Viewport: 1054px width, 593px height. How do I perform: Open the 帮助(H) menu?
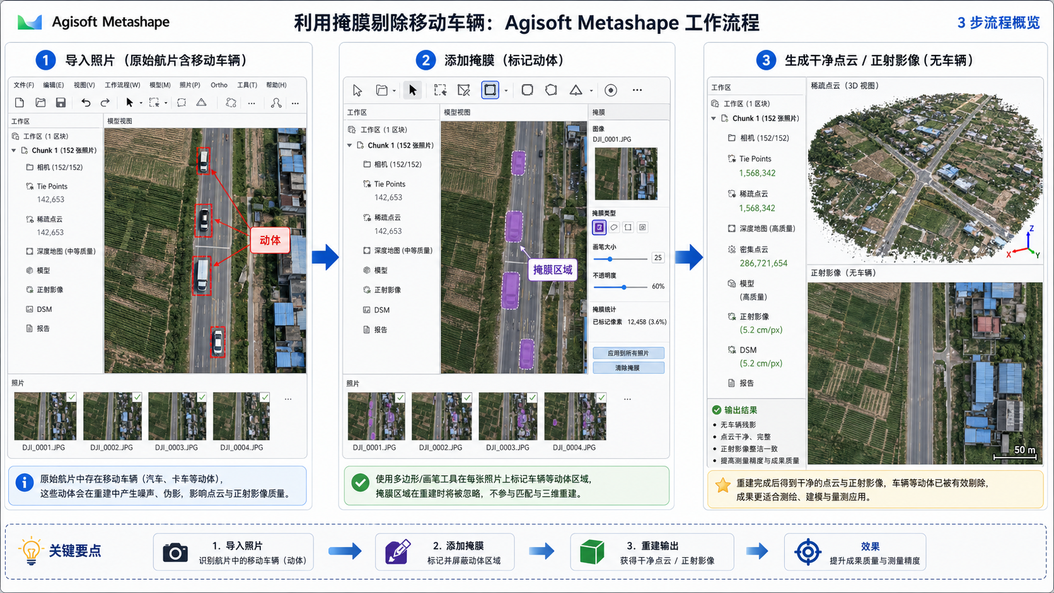coord(276,85)
